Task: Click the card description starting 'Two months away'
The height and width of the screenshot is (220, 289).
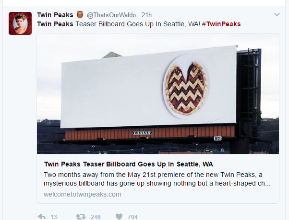Action: tap(157, 178)
